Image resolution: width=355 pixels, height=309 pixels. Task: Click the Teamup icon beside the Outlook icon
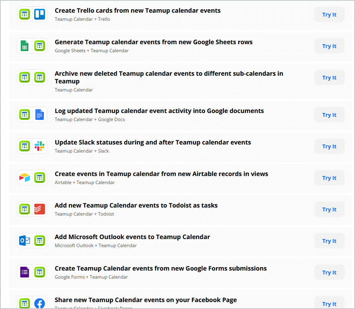tap(40, 241)
